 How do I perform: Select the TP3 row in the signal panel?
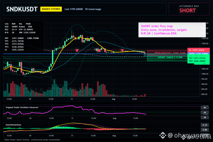(14, 47)
